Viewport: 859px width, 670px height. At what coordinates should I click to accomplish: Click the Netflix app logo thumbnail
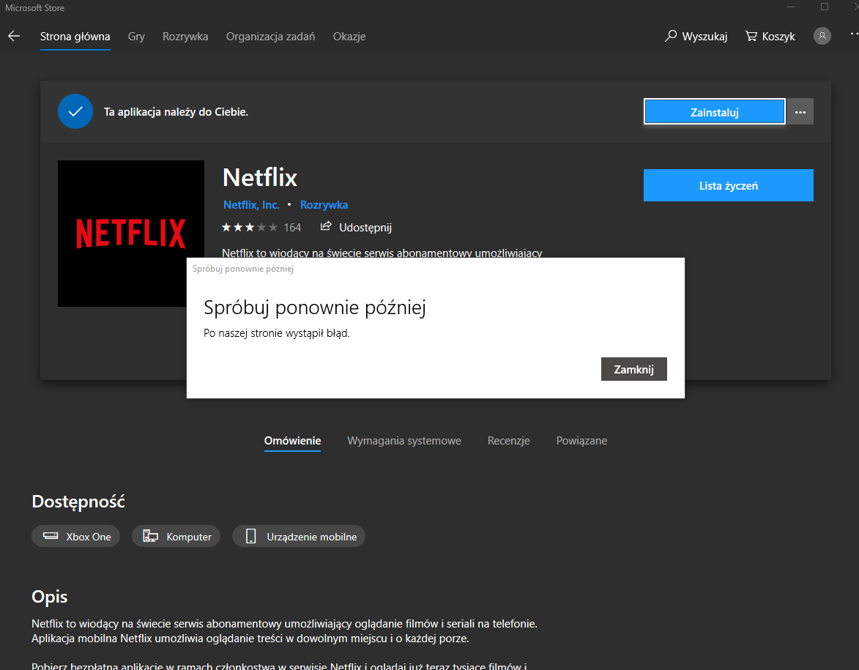131,234
